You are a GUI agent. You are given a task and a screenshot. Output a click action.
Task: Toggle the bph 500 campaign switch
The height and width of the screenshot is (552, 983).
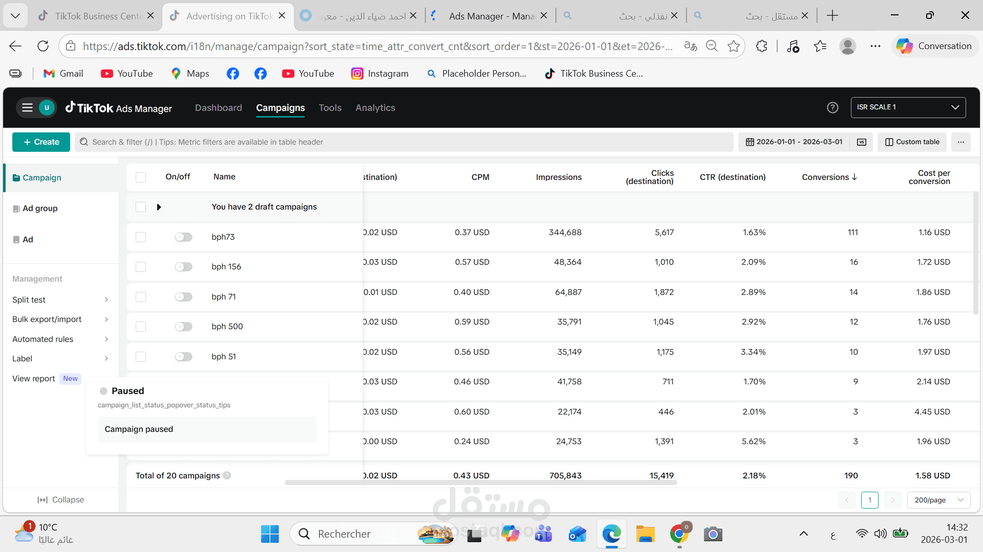(183, 327)
